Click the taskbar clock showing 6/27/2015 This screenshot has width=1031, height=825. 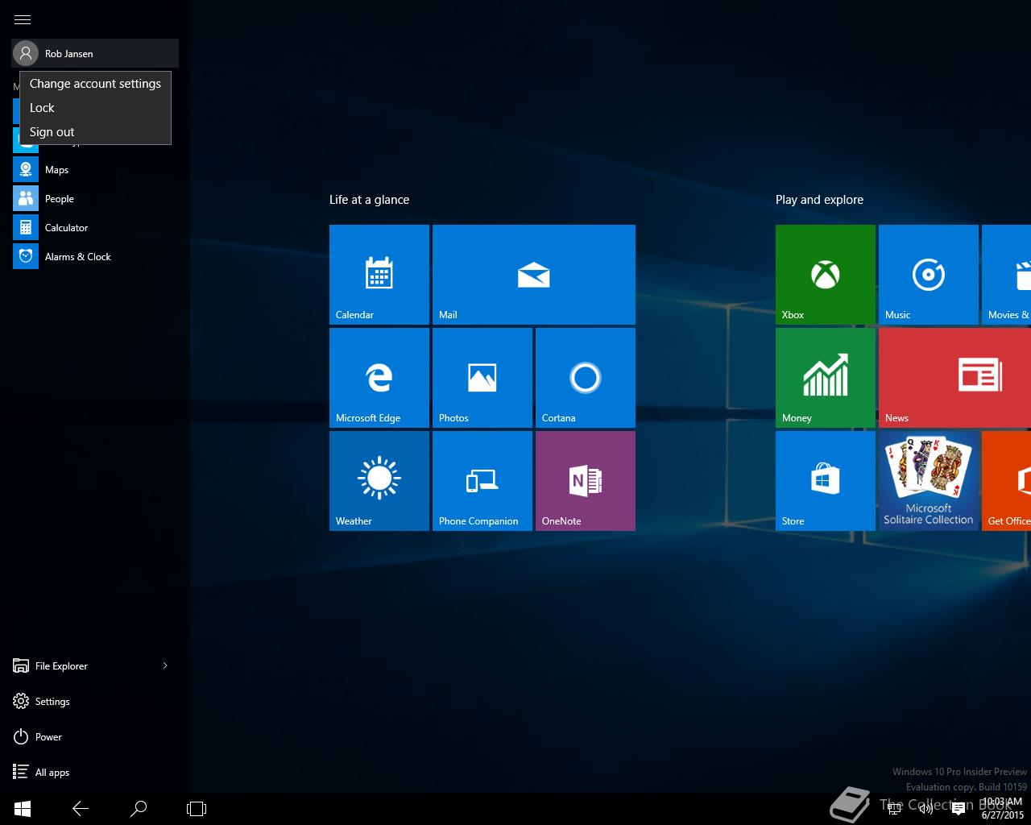[x=1002, y=809]
